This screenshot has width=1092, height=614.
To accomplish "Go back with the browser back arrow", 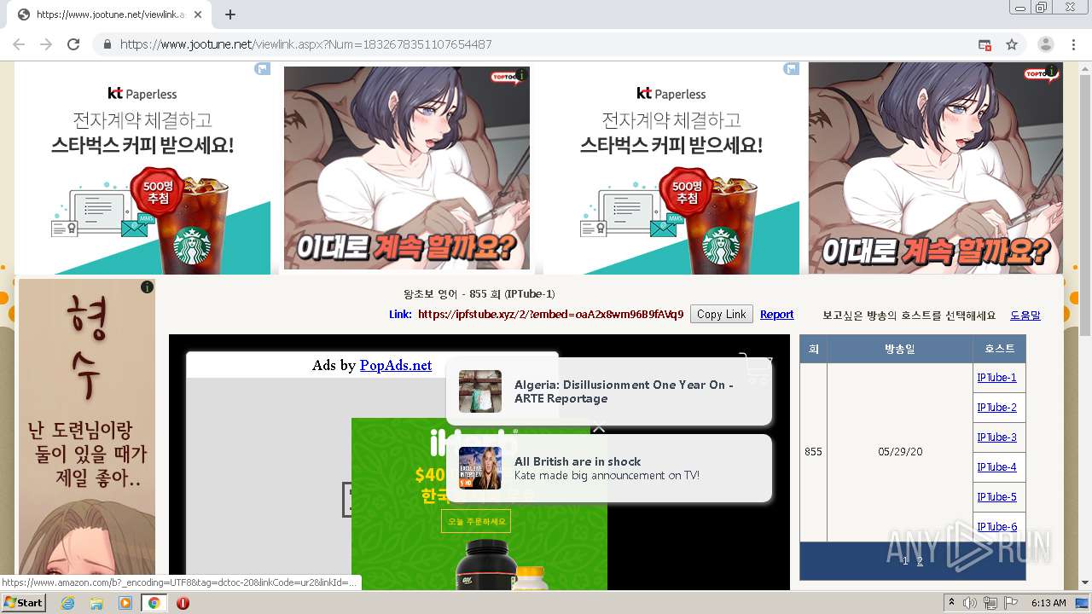I will 19,44.
